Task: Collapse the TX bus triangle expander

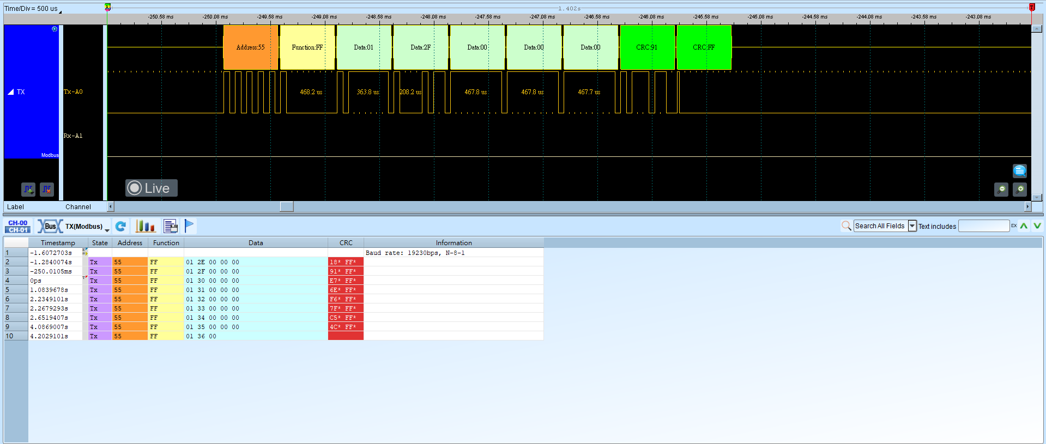Action: tap(11, 92)
